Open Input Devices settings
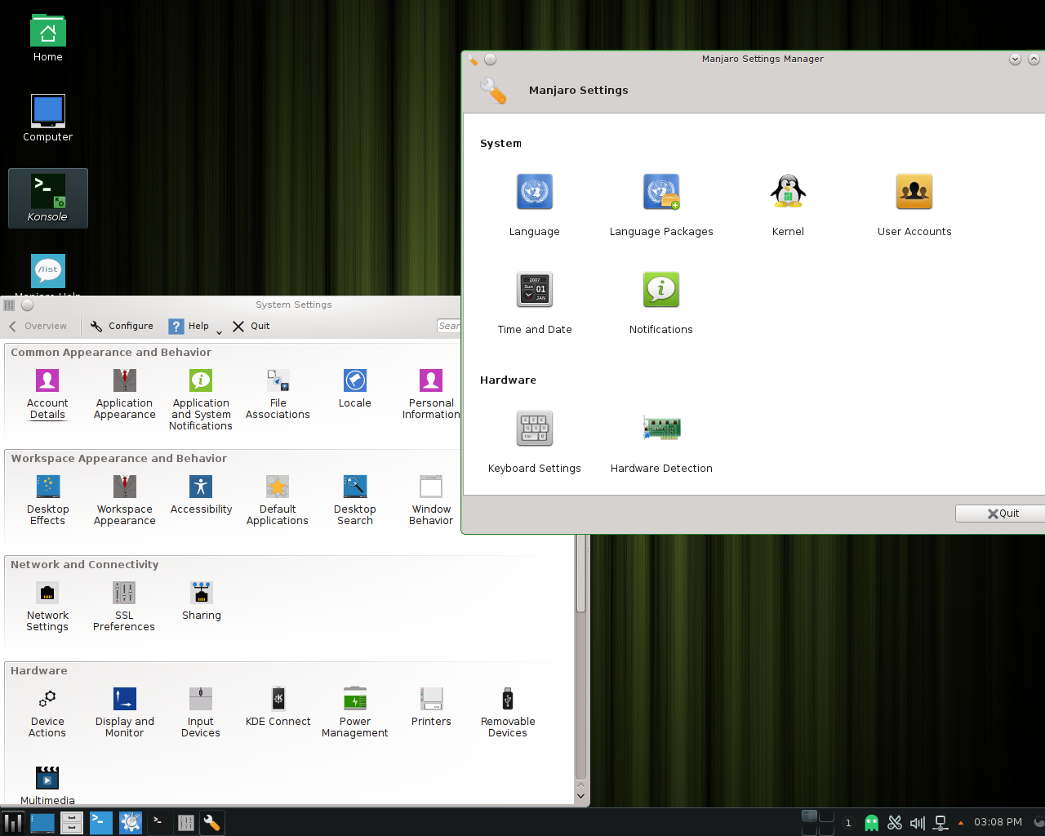Viewport: 1045px width, 836px height. coord(201,713)
